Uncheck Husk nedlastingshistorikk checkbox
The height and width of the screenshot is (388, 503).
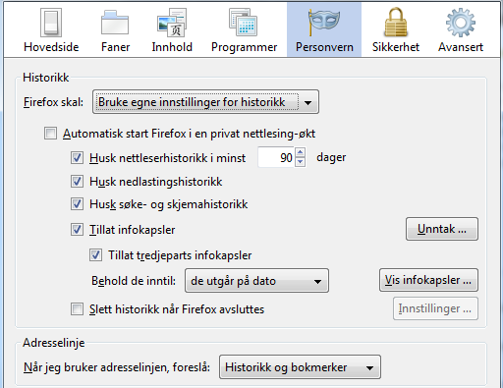pyautogui.click(x=77, y=181)
